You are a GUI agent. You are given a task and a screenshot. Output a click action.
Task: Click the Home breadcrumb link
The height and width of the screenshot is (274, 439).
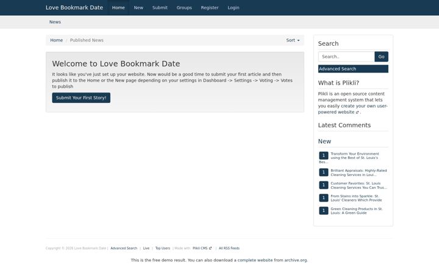[57, 40]
